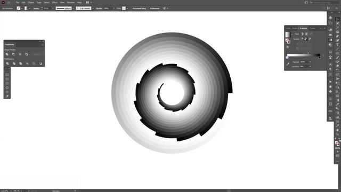The height and width of the screenshot is (192, 341).
Task: Apply gradient within stroke option
Action: click(x=302, y=39)
